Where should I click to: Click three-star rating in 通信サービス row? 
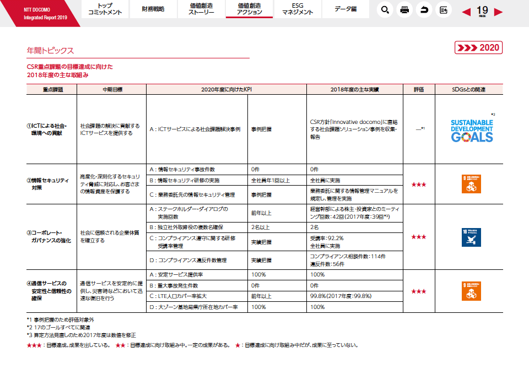[x=419, y=291]
